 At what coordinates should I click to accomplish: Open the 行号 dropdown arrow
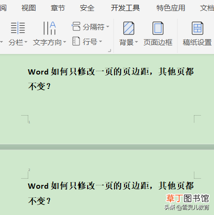pyautogui.click(x=101, y=42)
